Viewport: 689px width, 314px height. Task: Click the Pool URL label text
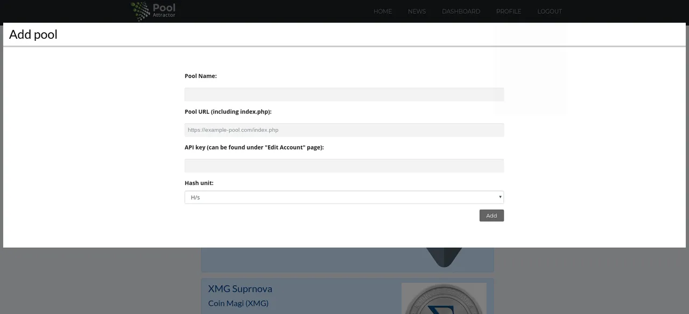pos(228,112)
